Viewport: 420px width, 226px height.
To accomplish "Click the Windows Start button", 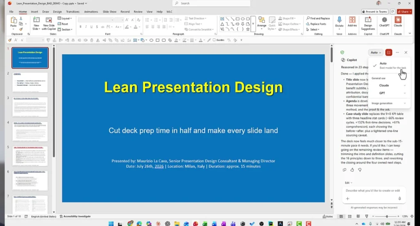I will point(111,224).
